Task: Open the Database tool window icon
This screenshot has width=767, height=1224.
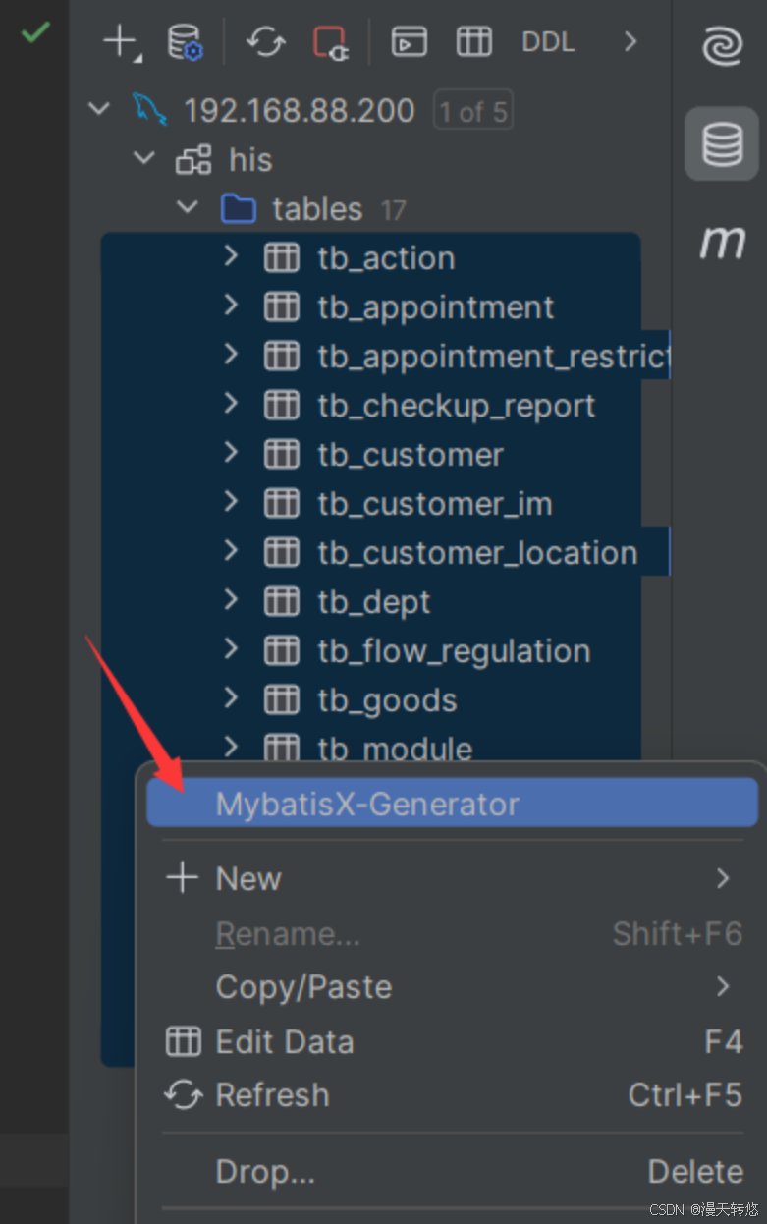Action: 722,144
